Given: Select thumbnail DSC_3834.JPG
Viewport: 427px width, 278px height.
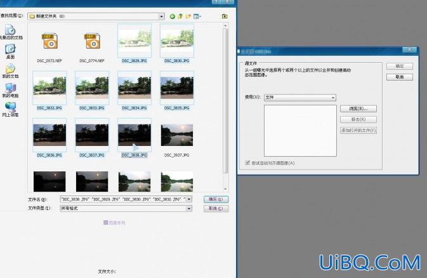Looking at the screenshot, I should point(135,88).
